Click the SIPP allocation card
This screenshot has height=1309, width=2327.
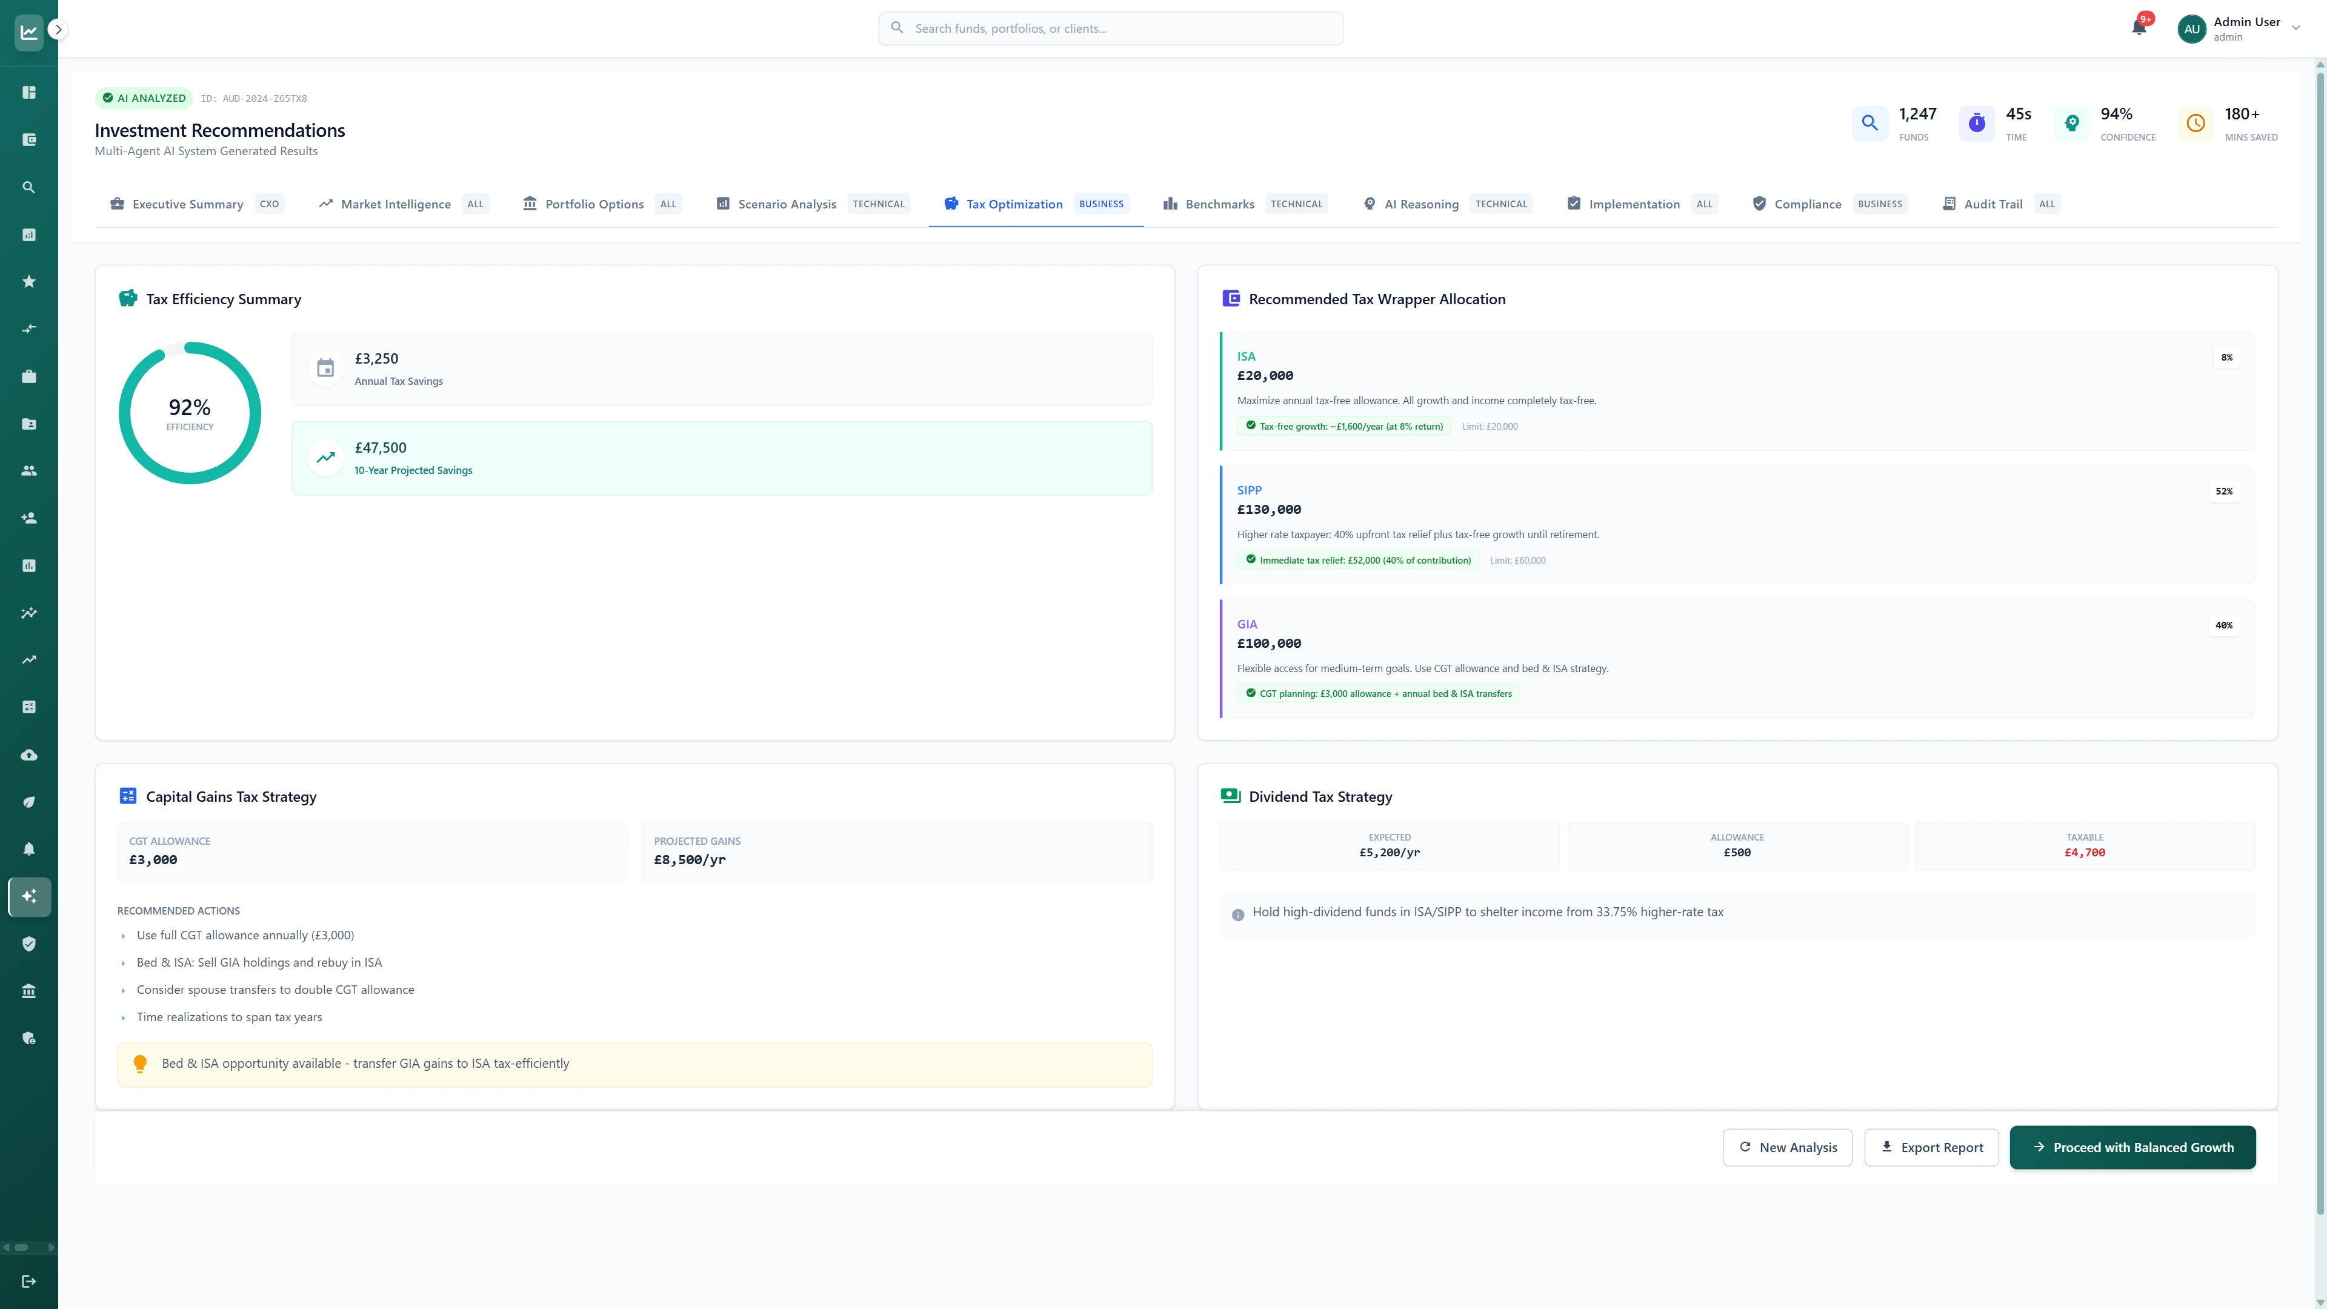coord(1736,524)
